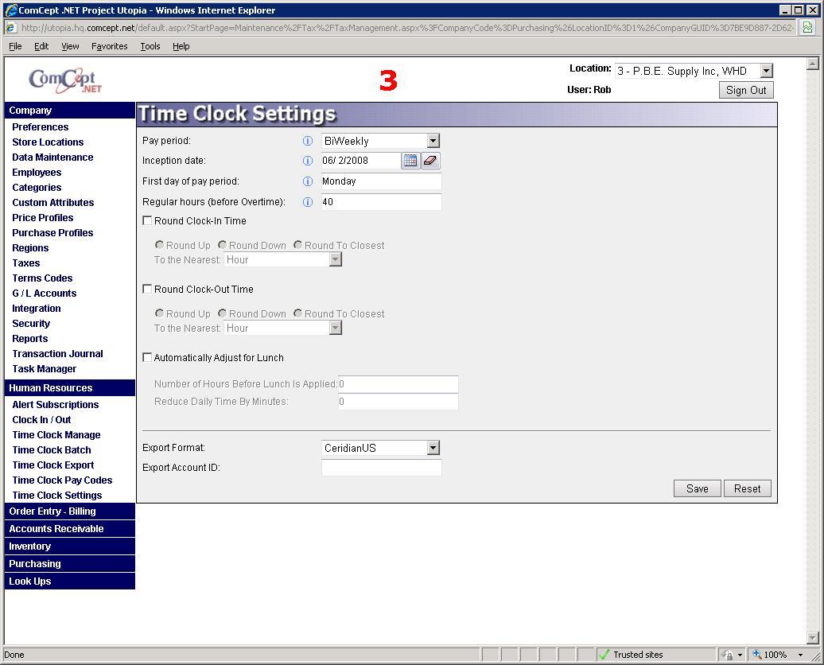The width and height of the screenshot is (824, 665).
Task: Expand the Look Ups section
Action: click(70, 581)
